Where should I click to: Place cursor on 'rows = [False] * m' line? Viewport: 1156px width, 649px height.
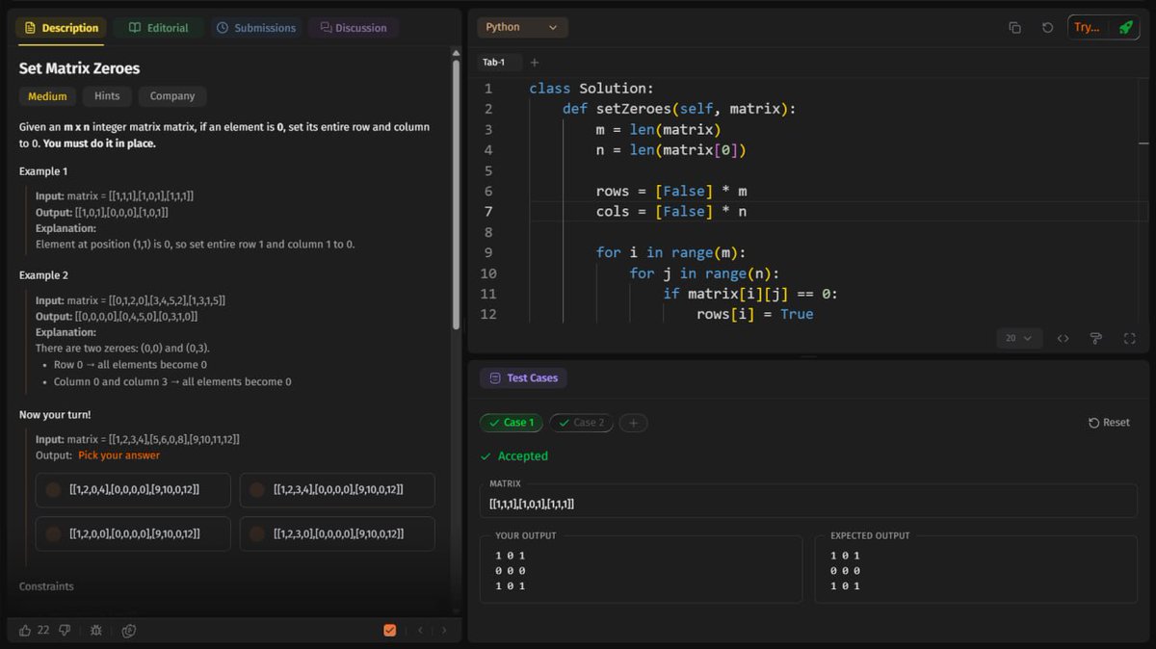click(x=671, y=192)
